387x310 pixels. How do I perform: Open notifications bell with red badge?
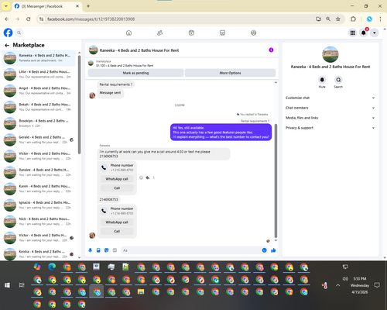pyautogui.click(x=364, y=33)
